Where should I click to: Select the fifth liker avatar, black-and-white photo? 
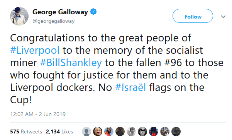pos(131,131)
